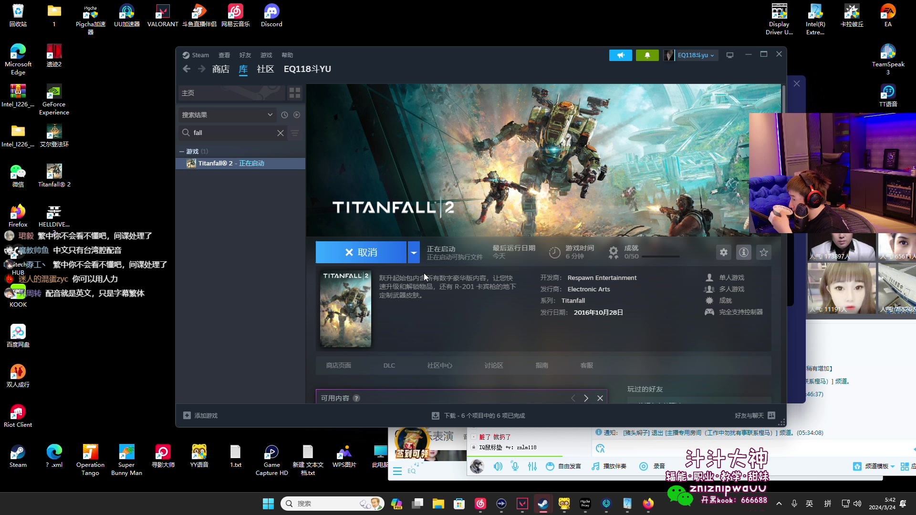Viewport: 916px width, 515px height.
Task: Click 录音 record button in YY
Action: 652,466
